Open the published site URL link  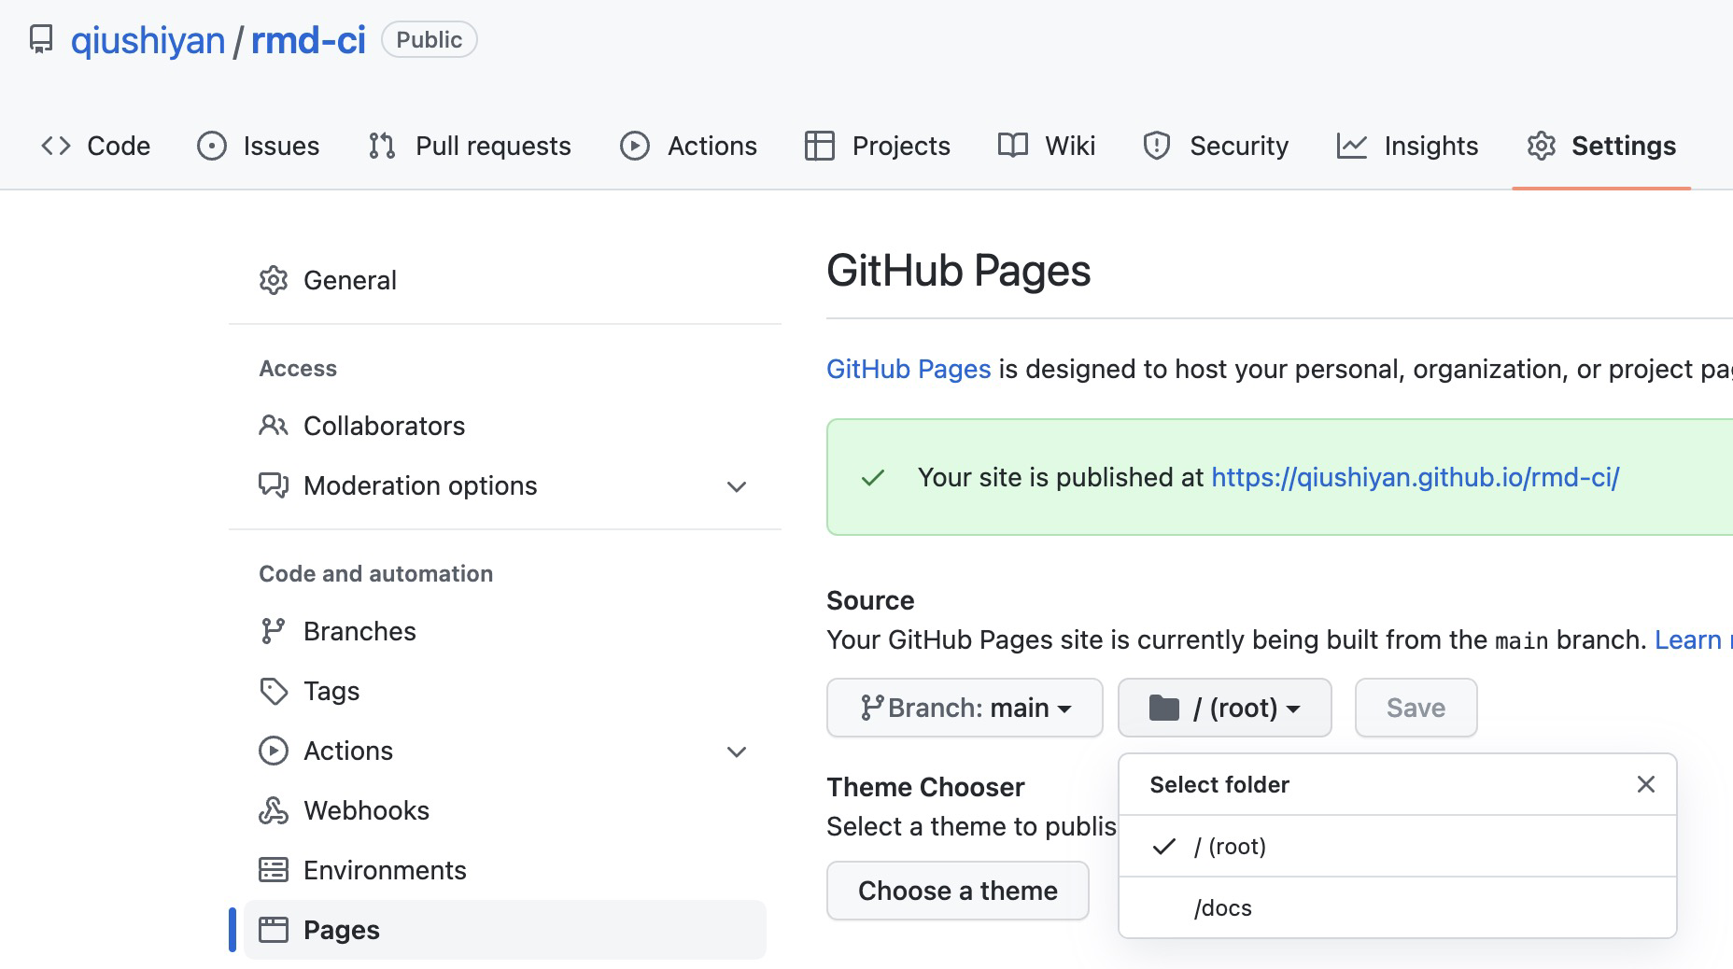tap(1416, 477)
